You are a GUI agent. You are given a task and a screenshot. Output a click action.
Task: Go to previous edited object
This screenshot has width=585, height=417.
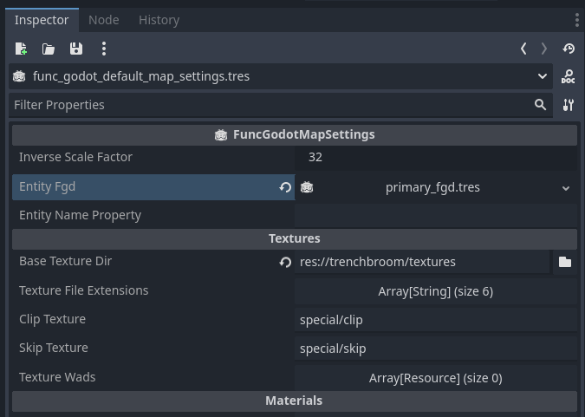523,49
